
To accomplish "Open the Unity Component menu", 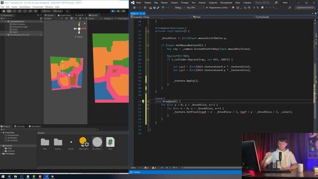I will click(38, 7).
